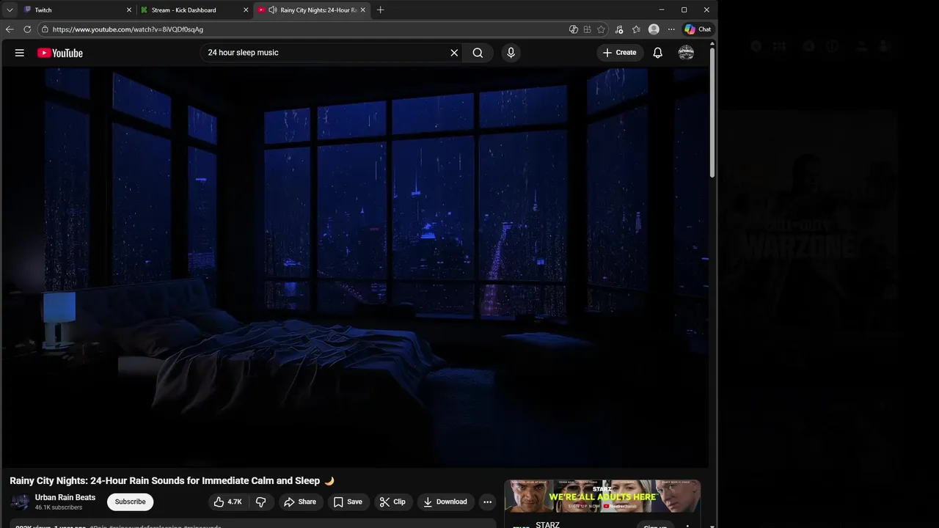The image size is (939, 528).
Task: Open more actions under the video
Action: (488, 502)
